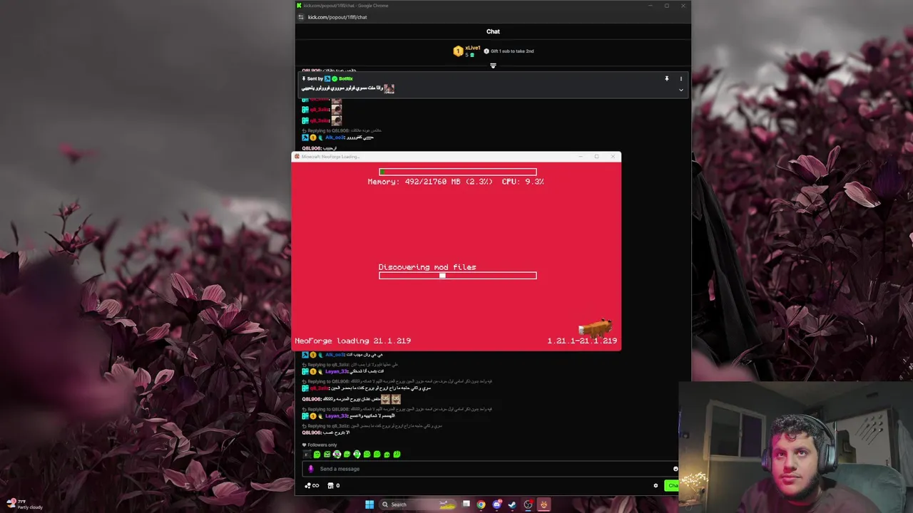Click the emoji picker in message box
The width and height of the screenshot is (913, 513).
[675, 469]
